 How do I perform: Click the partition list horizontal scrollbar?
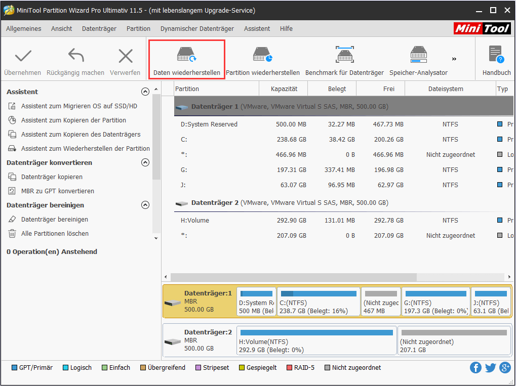294,277
